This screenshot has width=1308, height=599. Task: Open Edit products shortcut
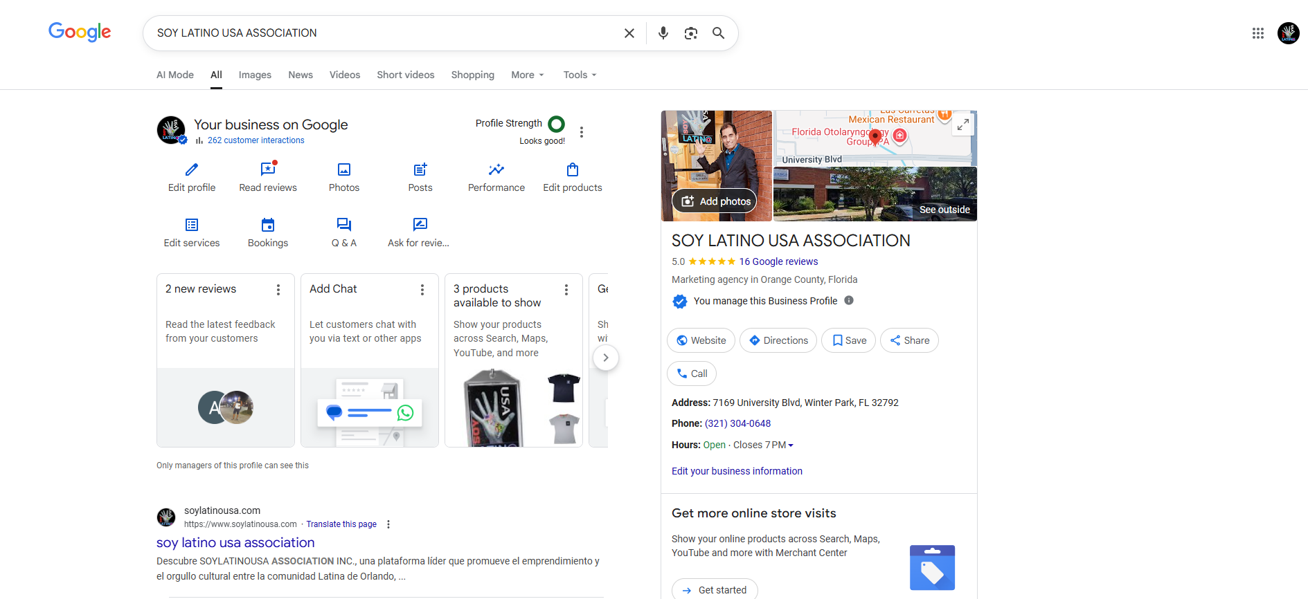(573, 177)
